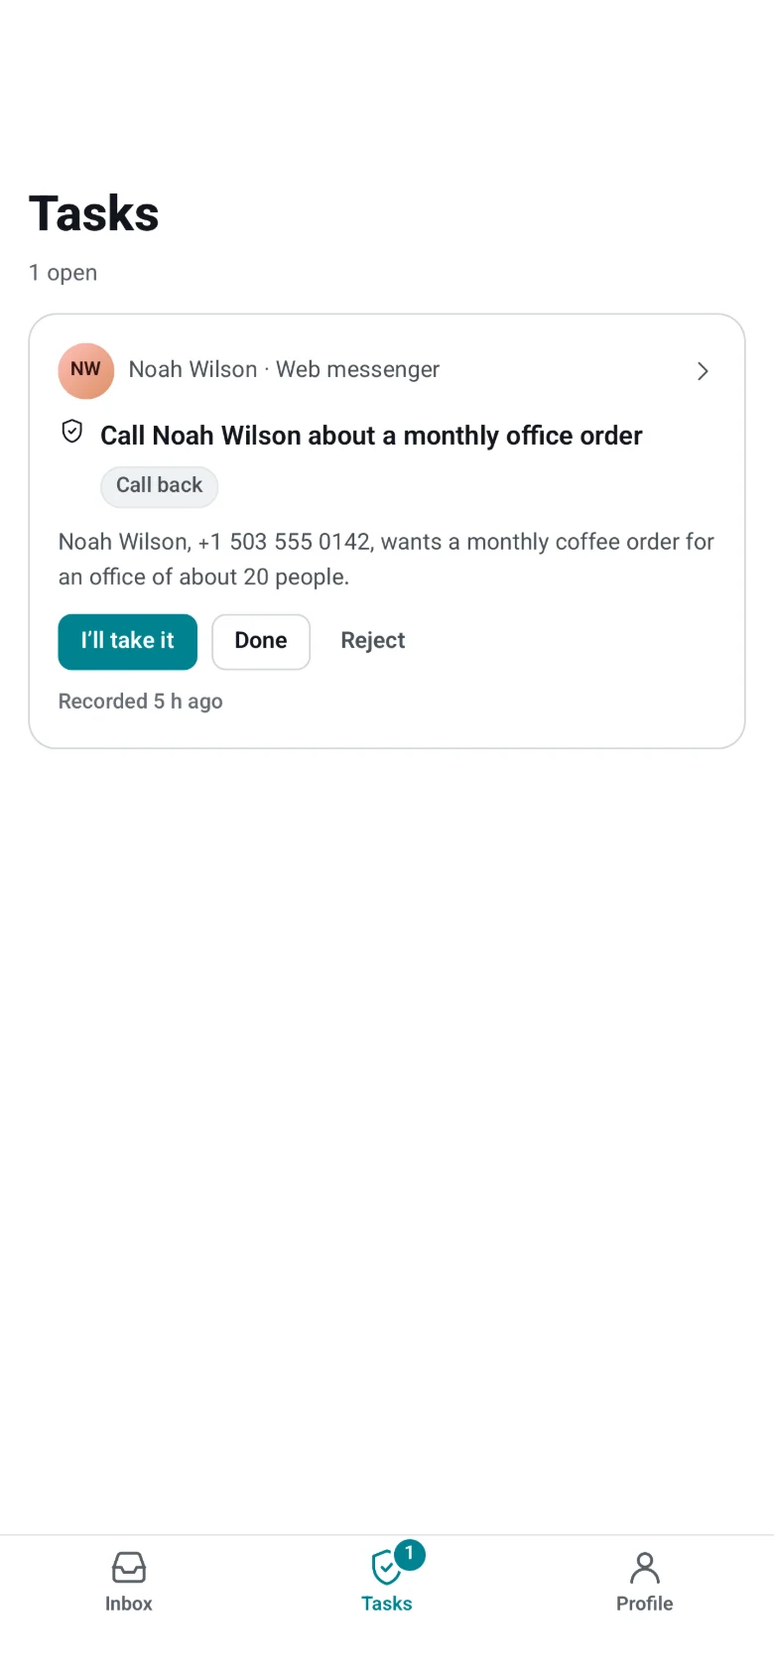Image resolution: width=774 pixels, height=1675 pixels.
Task: Tap the Recorded 5 h ago timestamp
Action: point(141,702)
